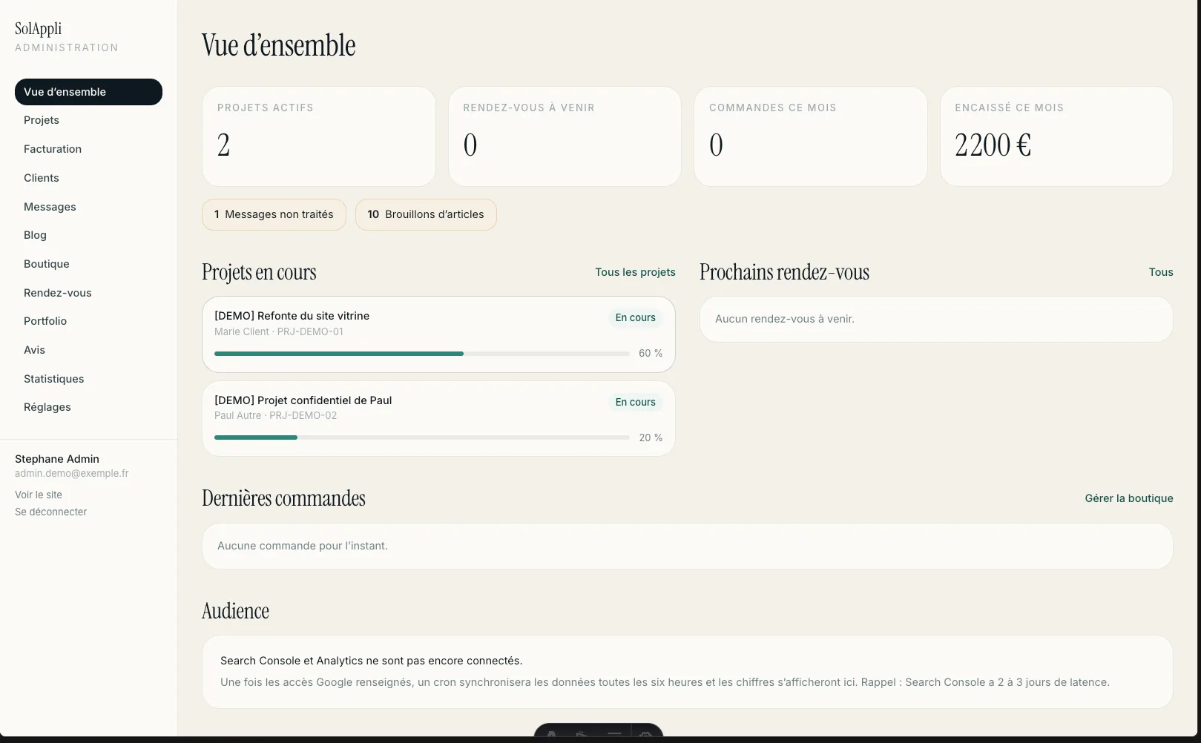The height and width of the screenshot is (743, 1201).
Task: Open Vue d'ensemble in the sidebar
Action: [88, 92]
